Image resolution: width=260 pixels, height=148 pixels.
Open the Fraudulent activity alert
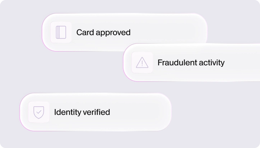coord(191,63)
